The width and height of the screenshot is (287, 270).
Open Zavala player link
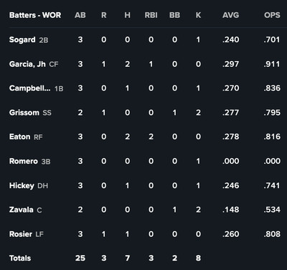(21, 210)
